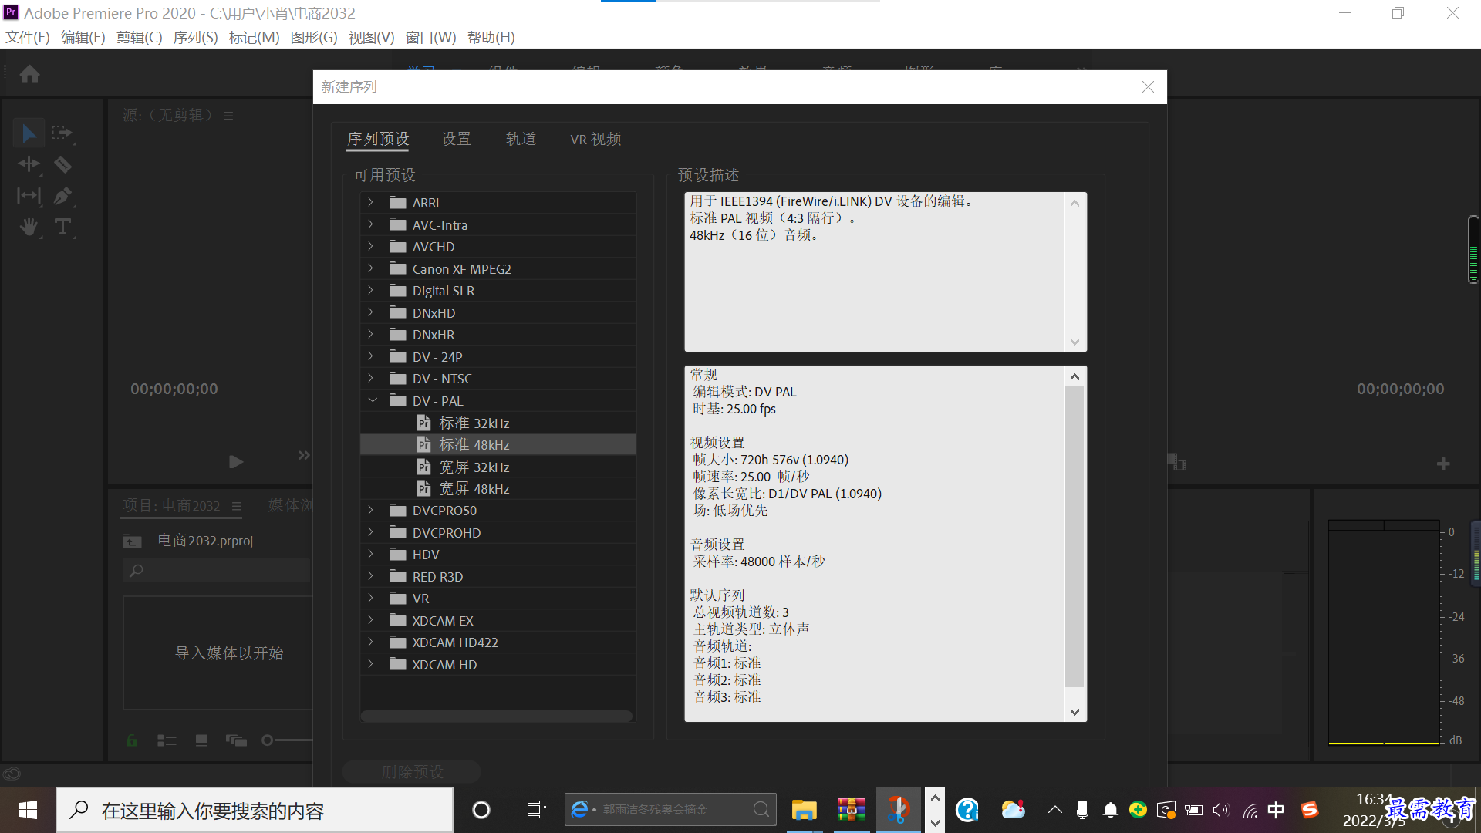Expand the DV - NTSC preset folder
Screen dimensions: 1481x833
371,379
